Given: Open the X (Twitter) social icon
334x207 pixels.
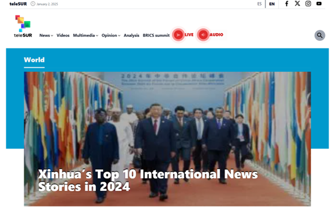Looking at the screenshot, I should click(297, 3).
